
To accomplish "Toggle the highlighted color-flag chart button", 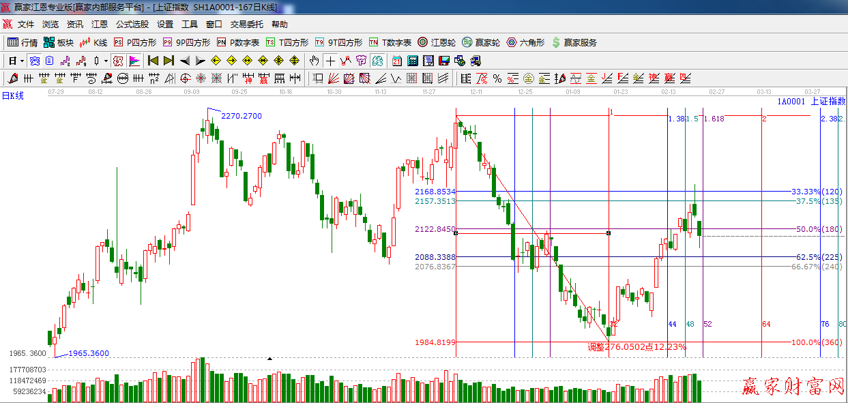I will (134, 61).
